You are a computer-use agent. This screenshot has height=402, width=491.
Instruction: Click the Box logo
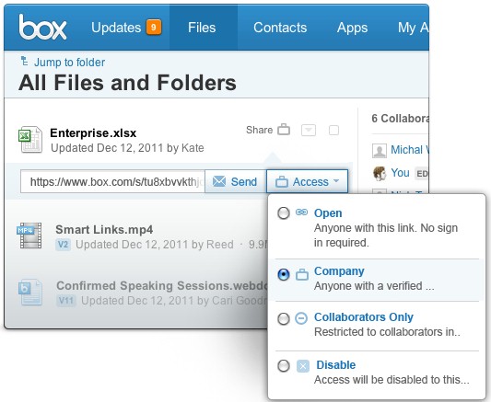tap(42, 28)
